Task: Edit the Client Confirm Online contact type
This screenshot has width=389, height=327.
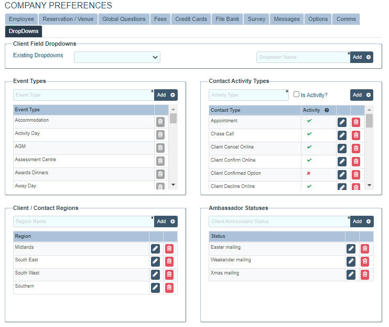Action: click(342, 162)
